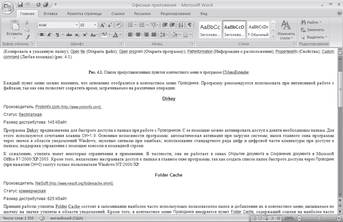
Task: Select first Заголово... style AaBbCc
Action: tap(210, 30)
